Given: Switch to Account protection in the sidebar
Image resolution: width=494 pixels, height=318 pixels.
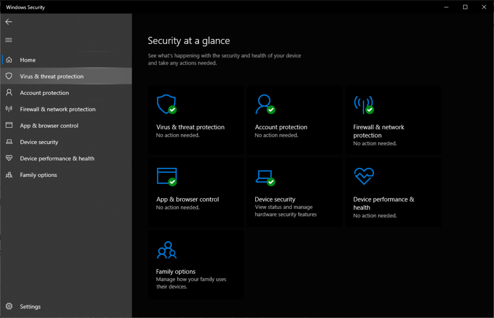Looking at the screenshot, I should pos(45,93).
